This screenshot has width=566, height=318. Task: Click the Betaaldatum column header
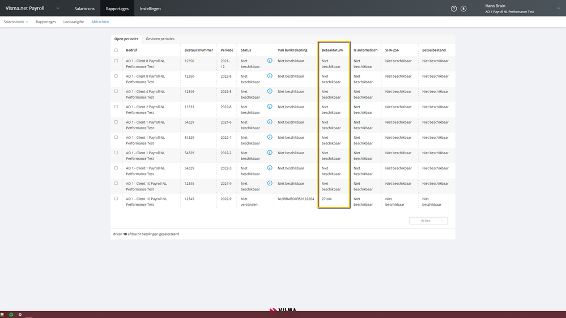point(332,50)
